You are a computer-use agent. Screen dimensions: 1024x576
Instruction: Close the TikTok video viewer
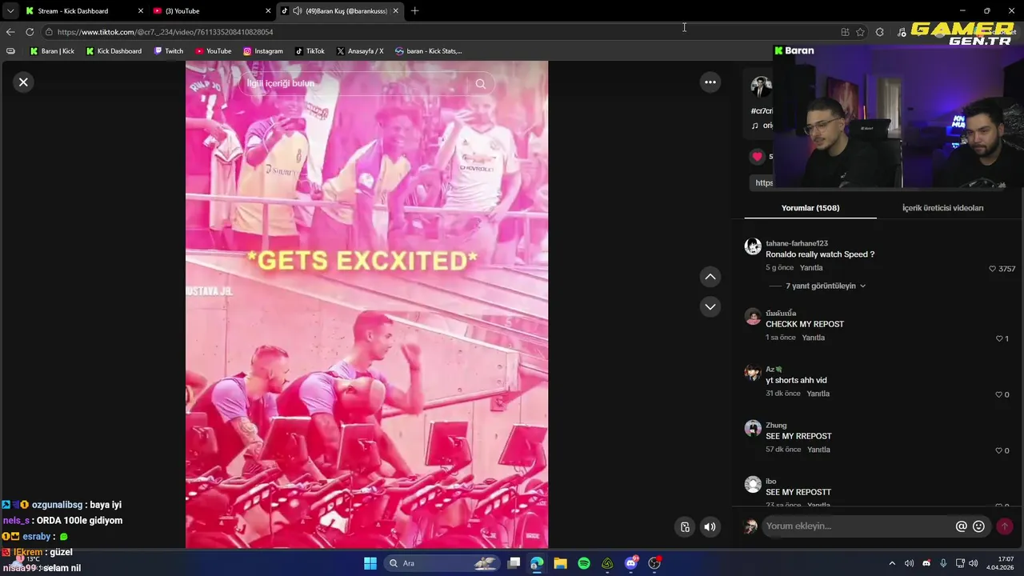[x=23, y=82]
